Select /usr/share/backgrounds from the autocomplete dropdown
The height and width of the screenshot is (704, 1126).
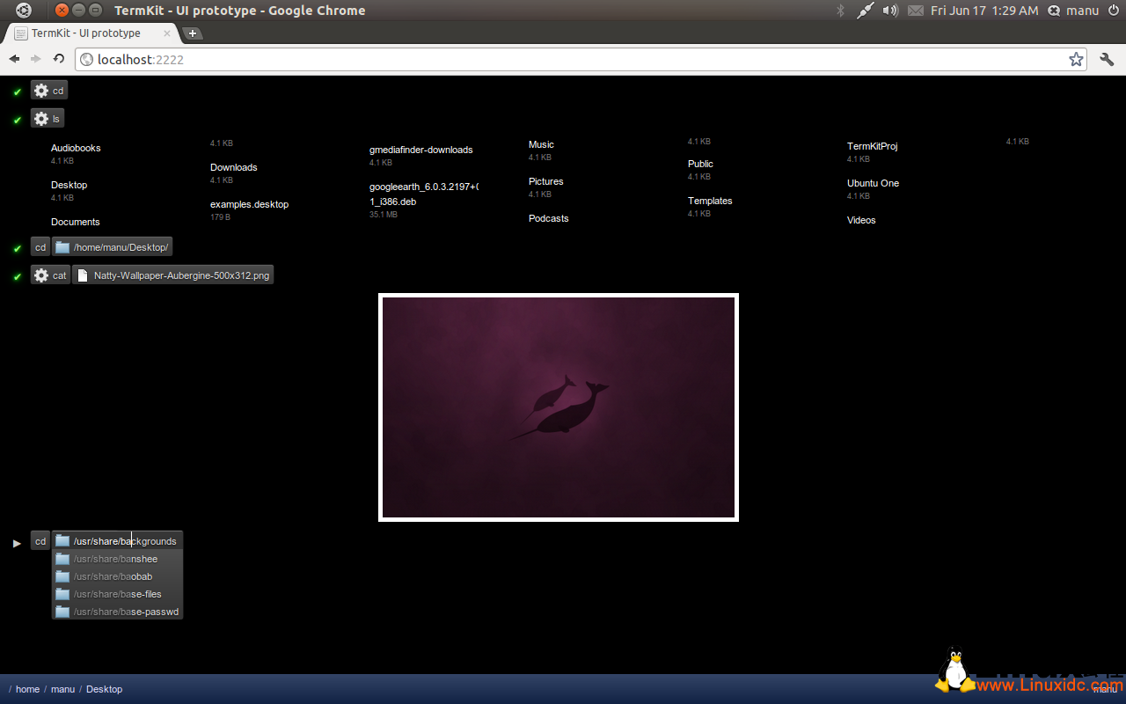click(x=123, y=540)
